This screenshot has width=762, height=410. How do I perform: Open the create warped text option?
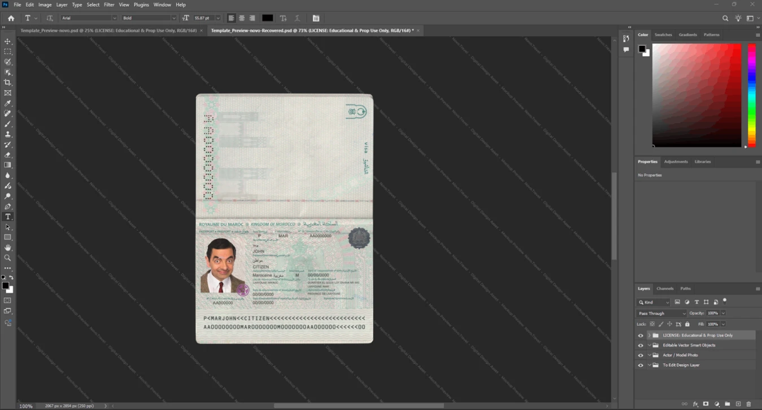(x=283, y=18)
